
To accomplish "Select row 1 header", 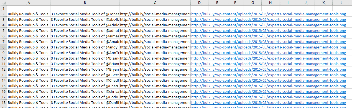I will coord(4,8).
